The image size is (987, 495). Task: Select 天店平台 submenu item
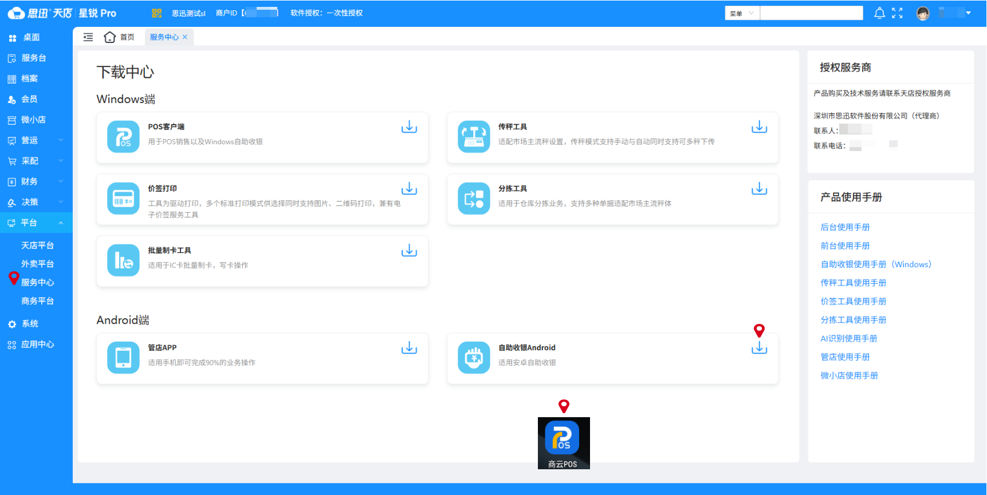click(37, 245)
